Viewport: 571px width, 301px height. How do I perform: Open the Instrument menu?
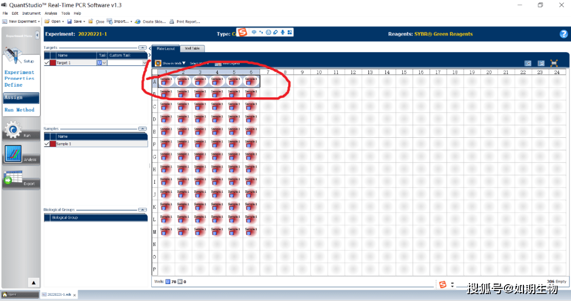click(31, 13)
